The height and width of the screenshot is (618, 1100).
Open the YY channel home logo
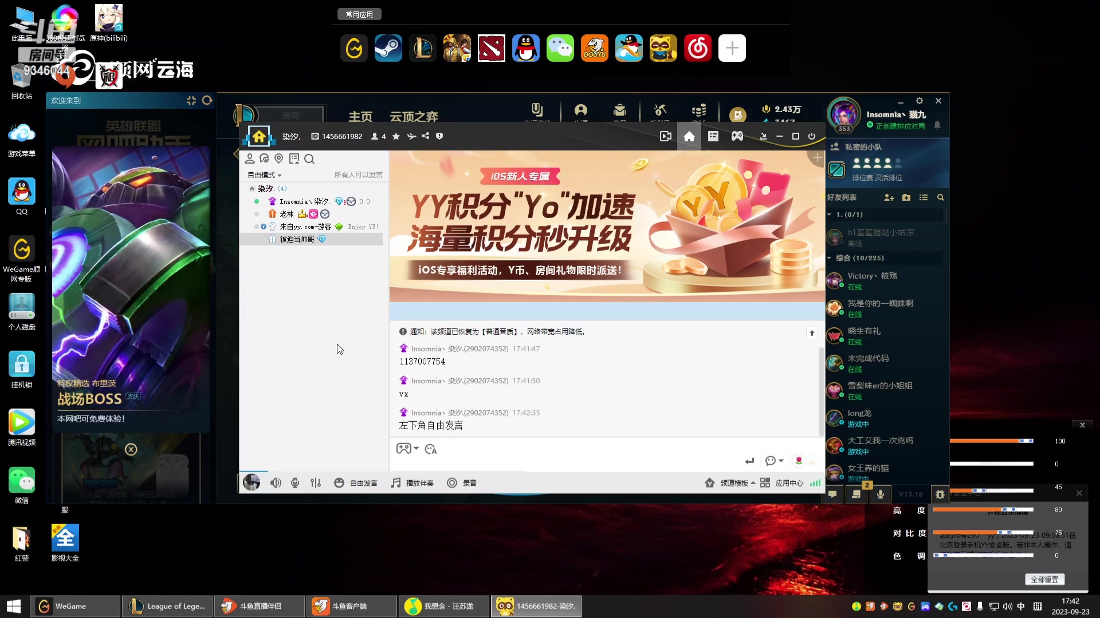tap(259, 136)
